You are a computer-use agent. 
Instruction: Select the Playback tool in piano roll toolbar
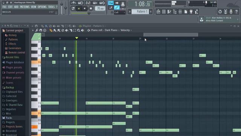coord(82,30)
